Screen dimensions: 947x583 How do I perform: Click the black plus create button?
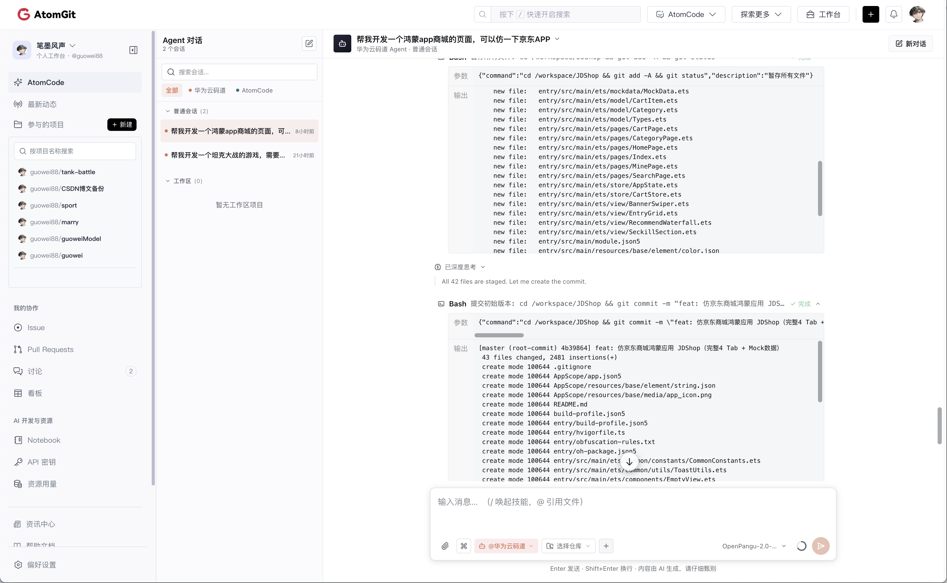pos(870,14)
